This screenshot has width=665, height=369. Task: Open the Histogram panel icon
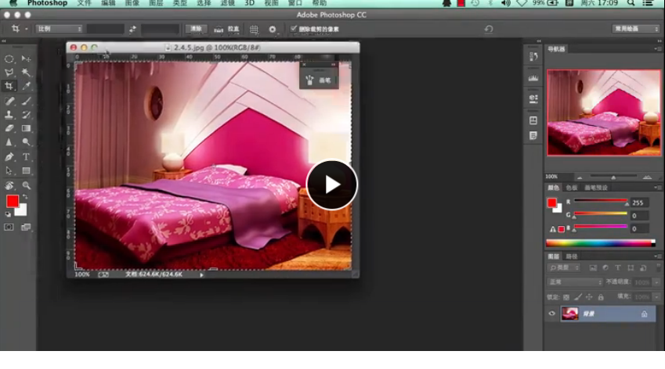click(533, 78)
